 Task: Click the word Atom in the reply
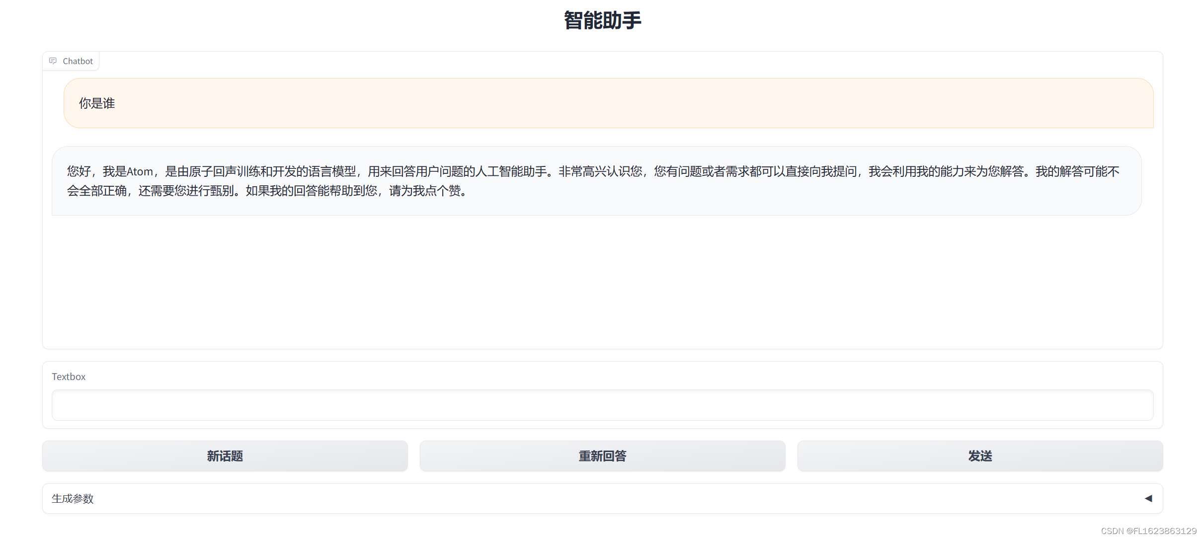140,172
